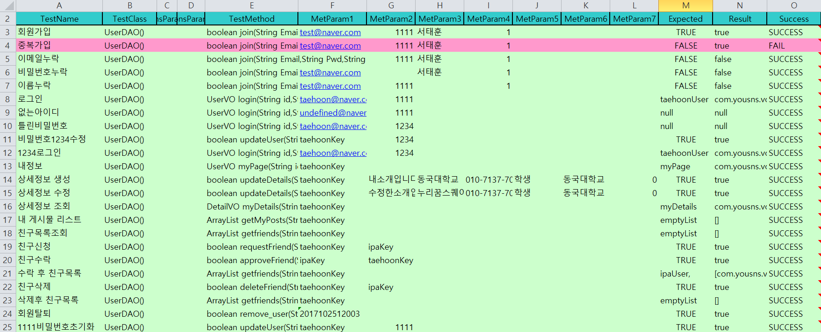The image size is (821, 332).
Task: Select the 삭제후 친구목록 cell
Action: point(59,301)
